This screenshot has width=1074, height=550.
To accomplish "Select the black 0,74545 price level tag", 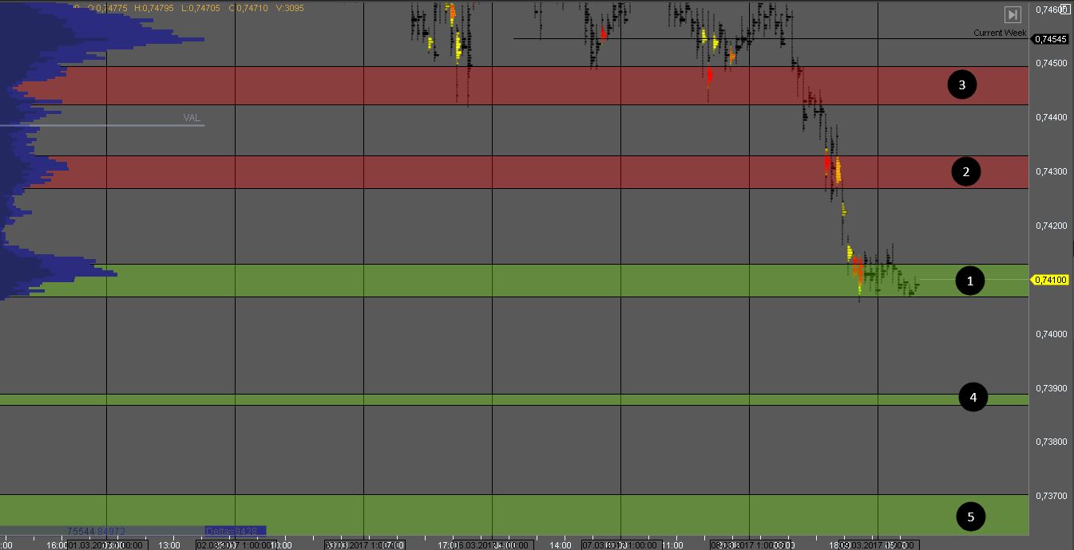I will coord(1049,39).
